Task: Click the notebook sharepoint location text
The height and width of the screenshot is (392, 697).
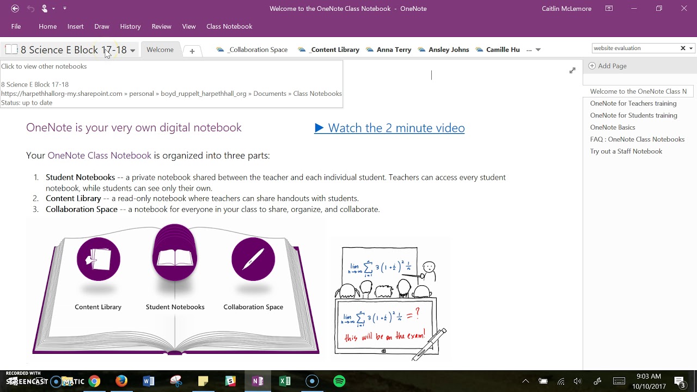Action: 172,94
